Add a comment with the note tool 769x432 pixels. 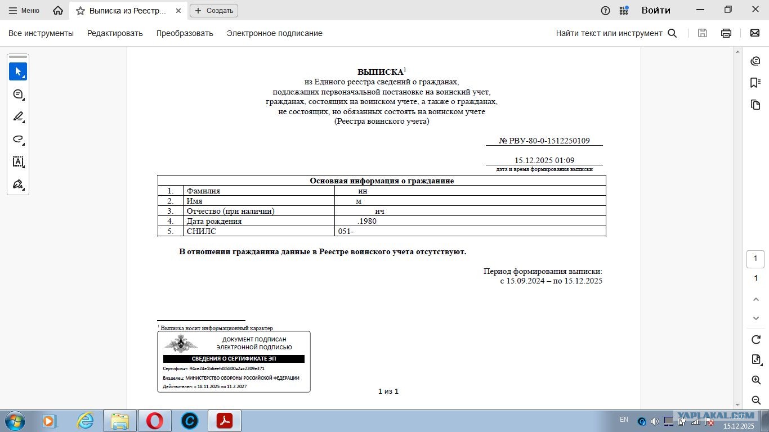click(18, 94)
